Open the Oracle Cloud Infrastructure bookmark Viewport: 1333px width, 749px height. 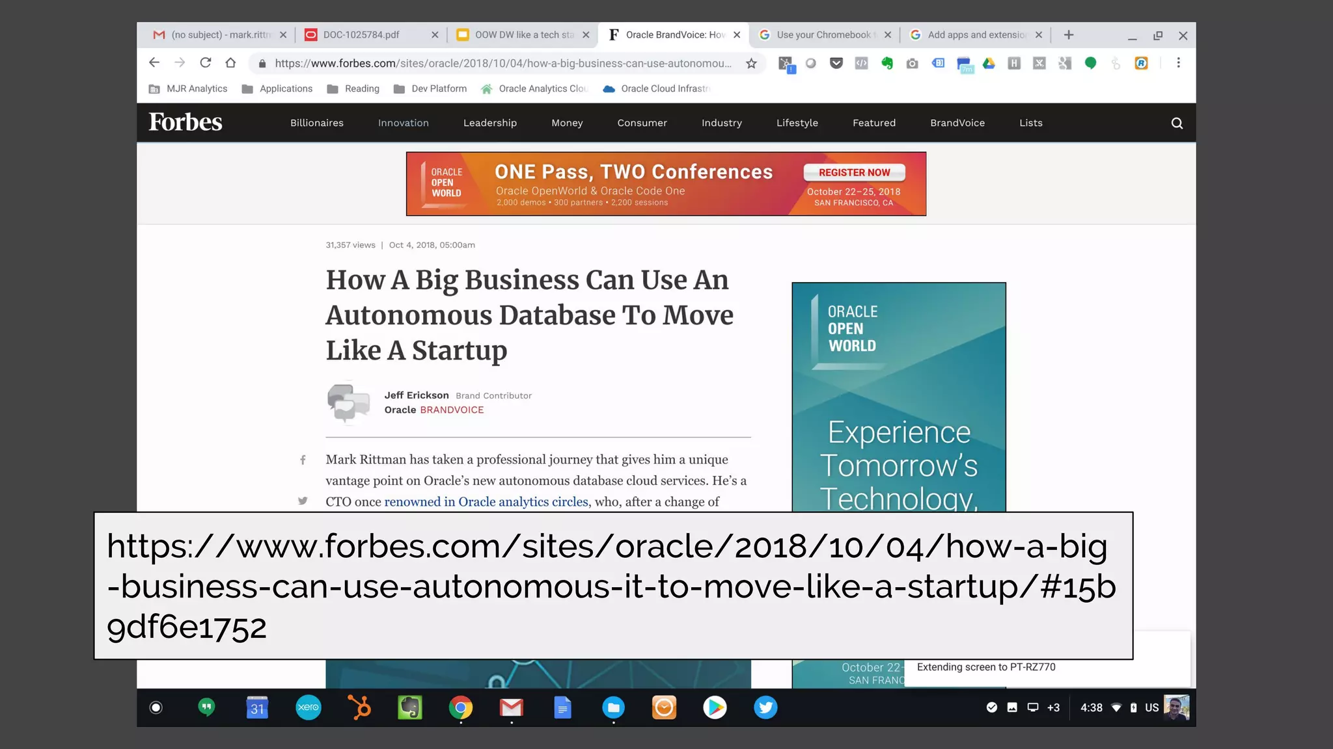click(656, 89)
